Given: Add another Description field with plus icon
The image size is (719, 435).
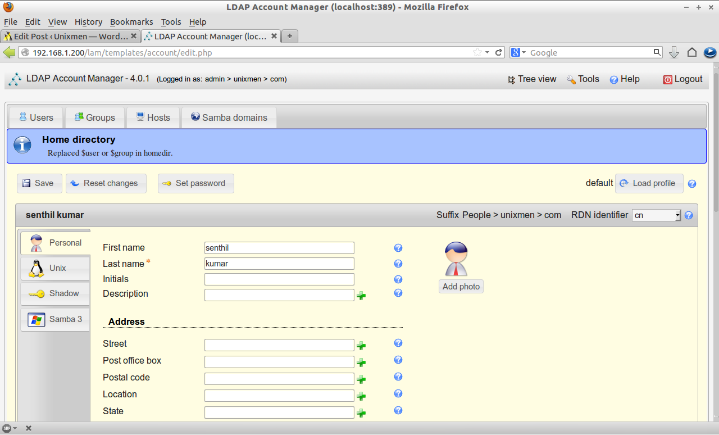Looking at the screenshot, I should coord(362,296).
